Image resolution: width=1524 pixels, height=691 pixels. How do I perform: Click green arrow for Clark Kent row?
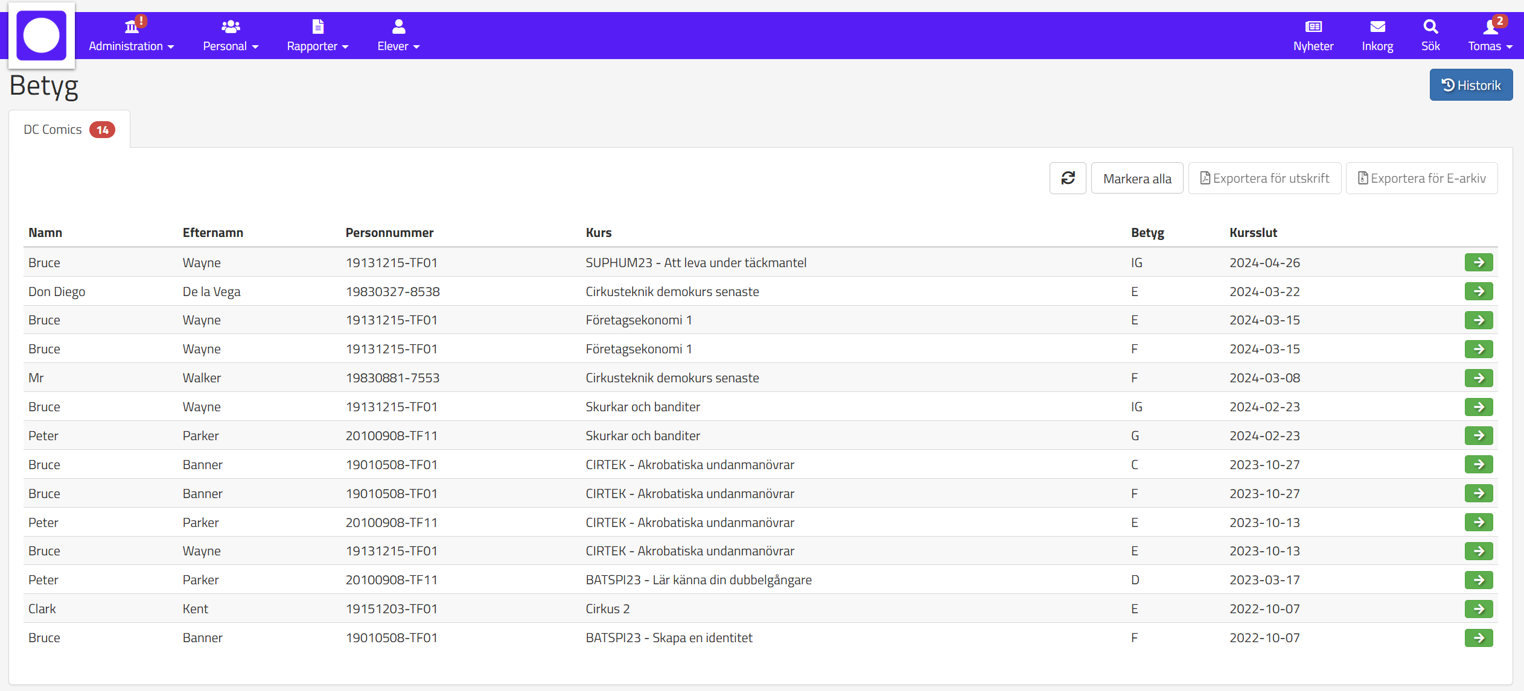[x=1478, y=609]
